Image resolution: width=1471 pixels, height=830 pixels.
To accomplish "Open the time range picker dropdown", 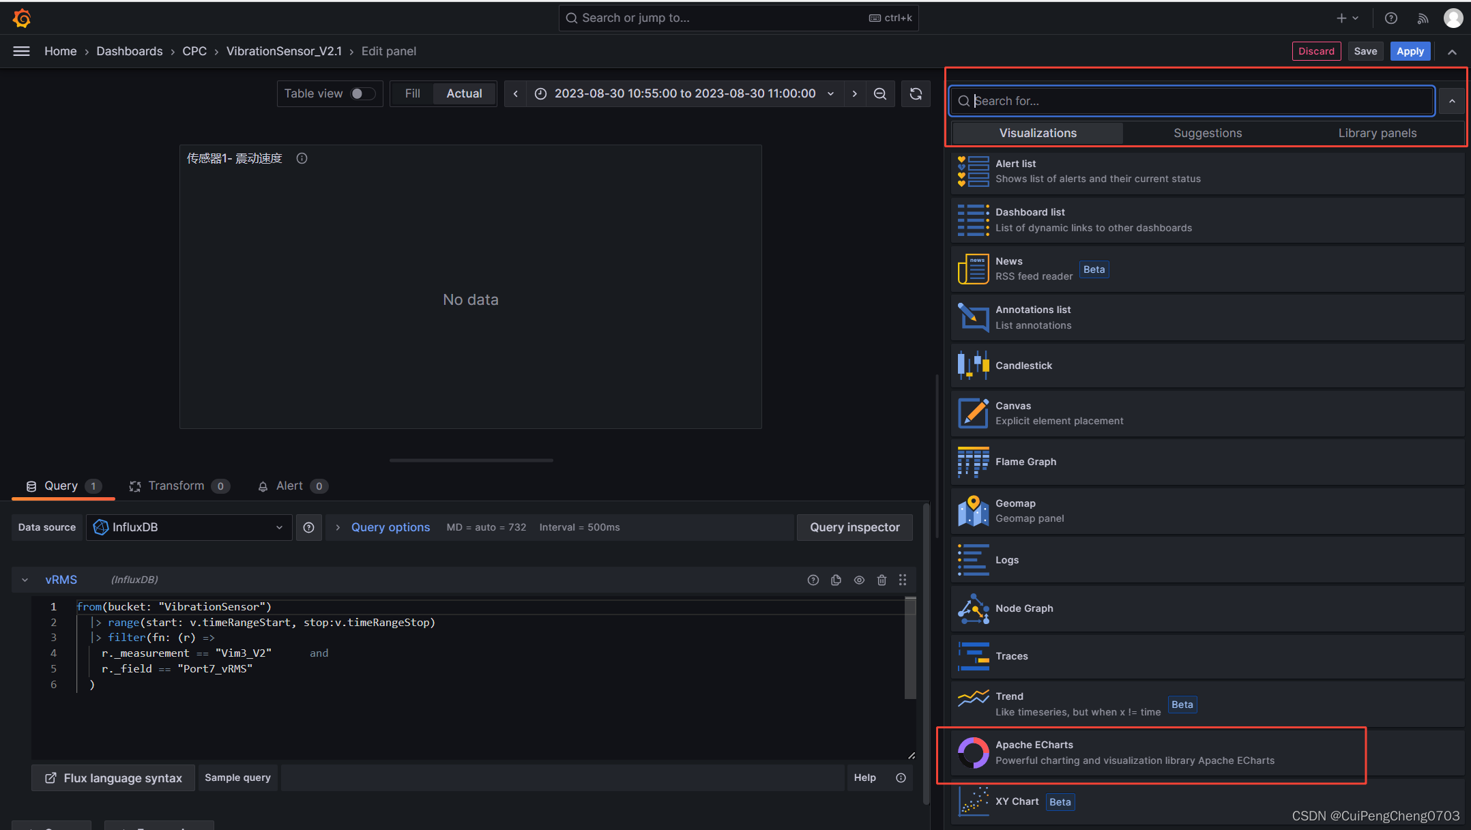I will (x=830, y=93).
